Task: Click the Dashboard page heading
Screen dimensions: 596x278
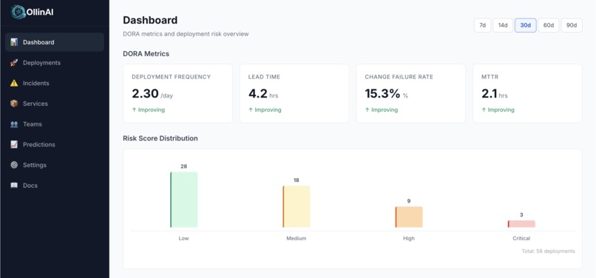Action: tap(150, 20)
